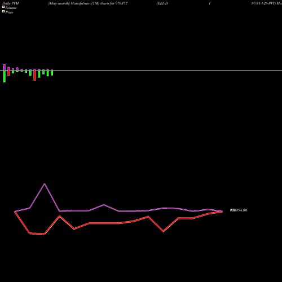
Task: Click the Price legend color swatch
Action: [x=3, y=11]
